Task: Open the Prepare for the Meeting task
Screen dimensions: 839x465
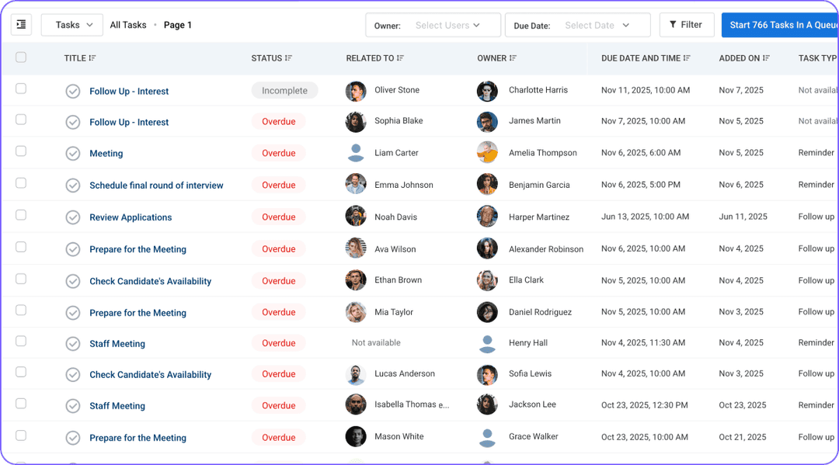Action: point(138,248)
